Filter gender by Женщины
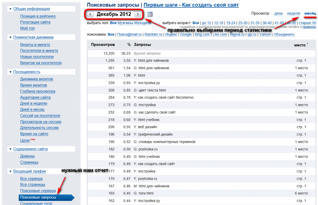Screen dimensions: 318x205 point(143,23)
